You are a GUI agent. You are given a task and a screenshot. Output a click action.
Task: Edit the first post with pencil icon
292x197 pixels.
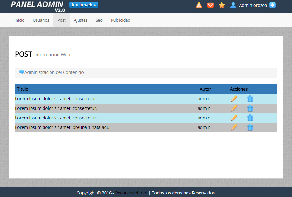(234, 99)
